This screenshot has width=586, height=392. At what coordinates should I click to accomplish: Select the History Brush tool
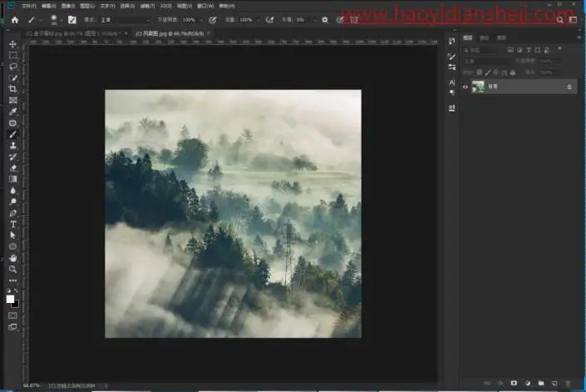[x=12, y=156]
